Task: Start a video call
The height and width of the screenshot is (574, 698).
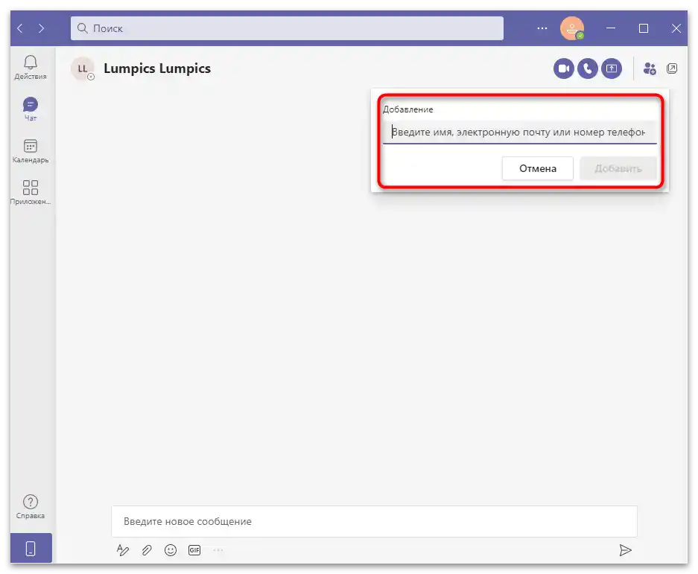Action: [x=564, y=68]
